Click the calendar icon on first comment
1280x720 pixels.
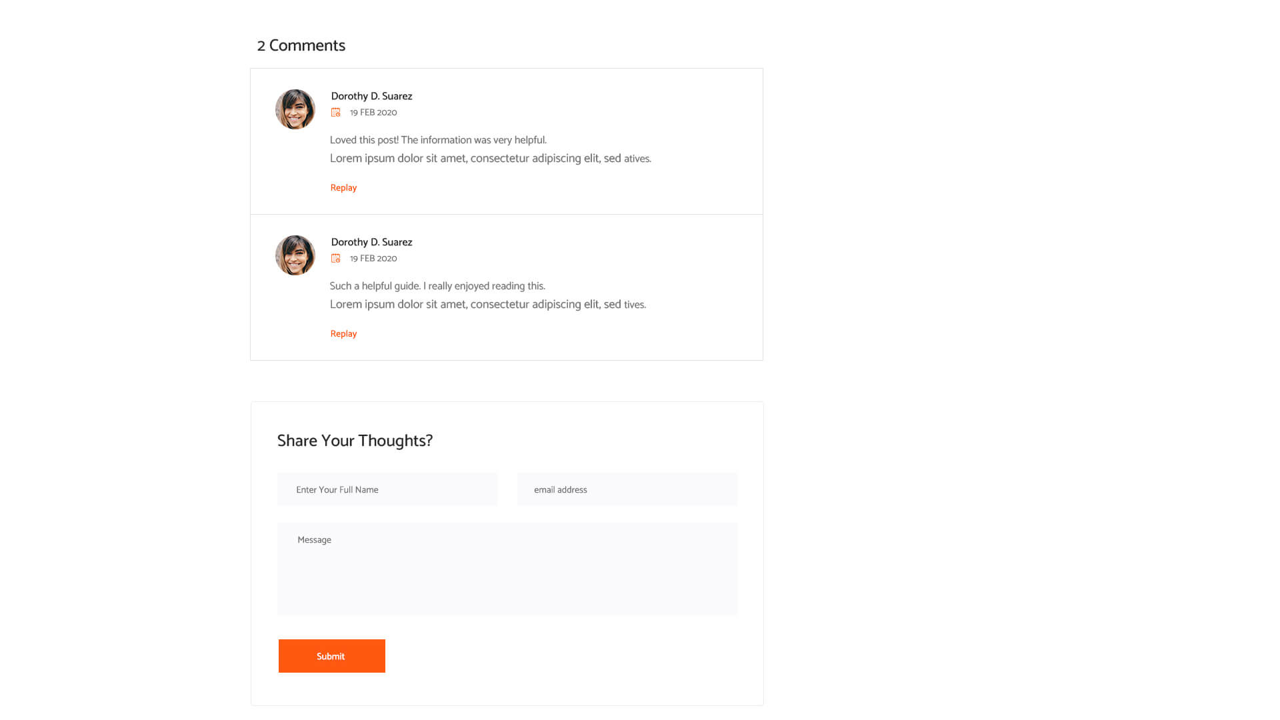(x=335, y=113)
